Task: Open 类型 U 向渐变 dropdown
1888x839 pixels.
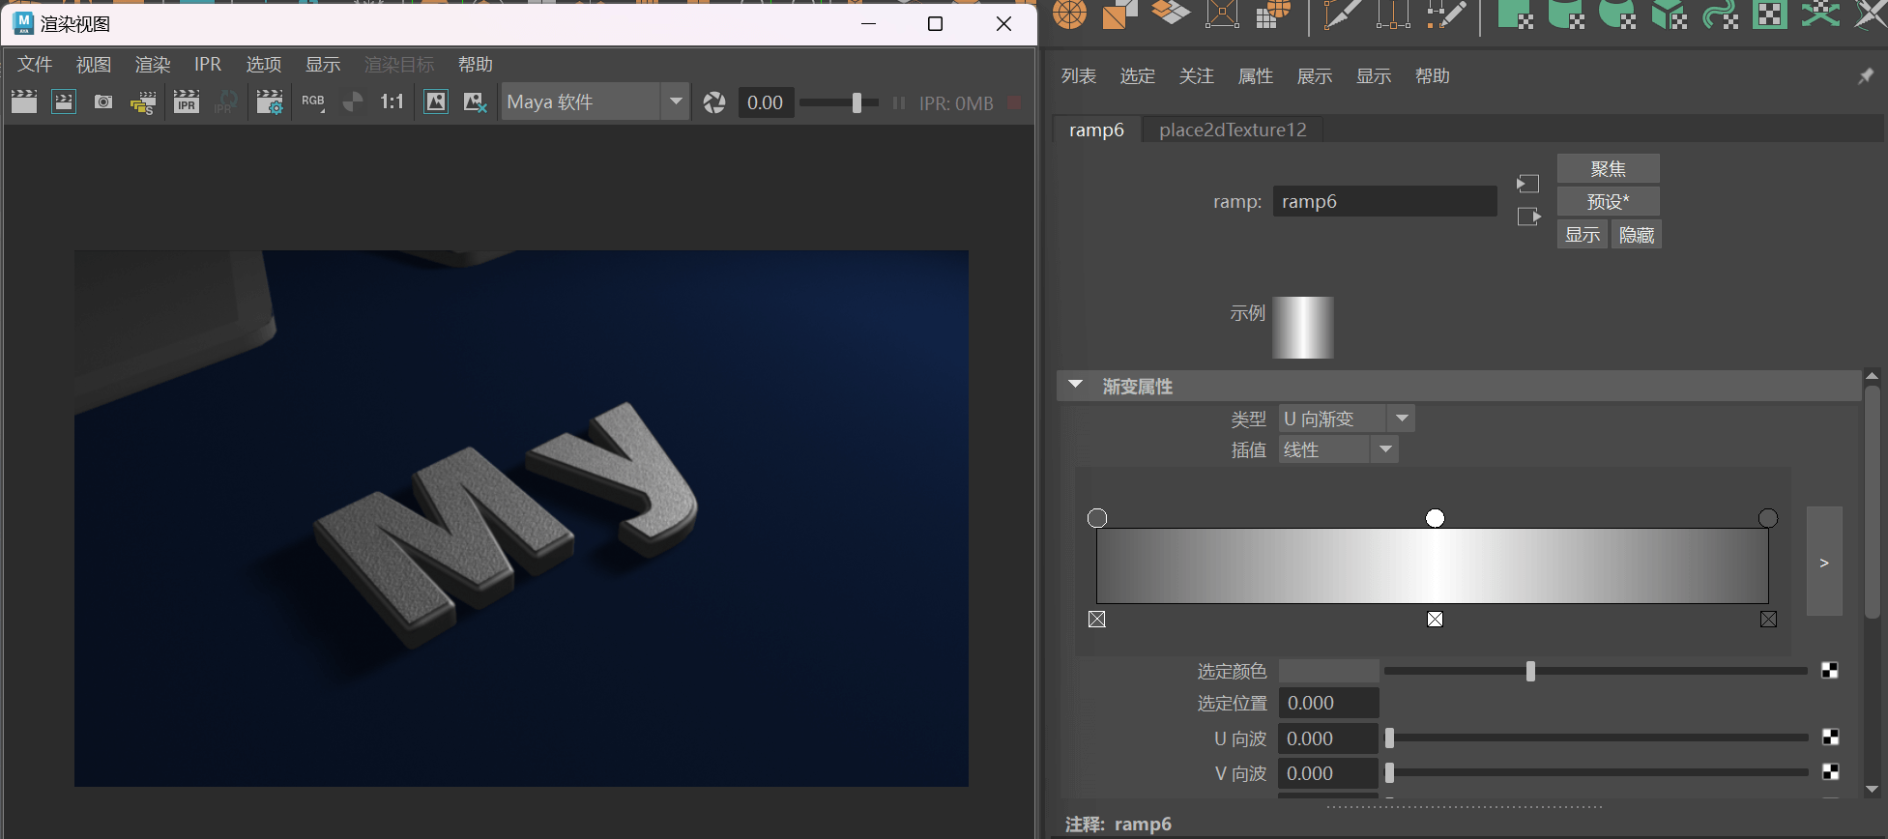Action: click(1347, 419)
